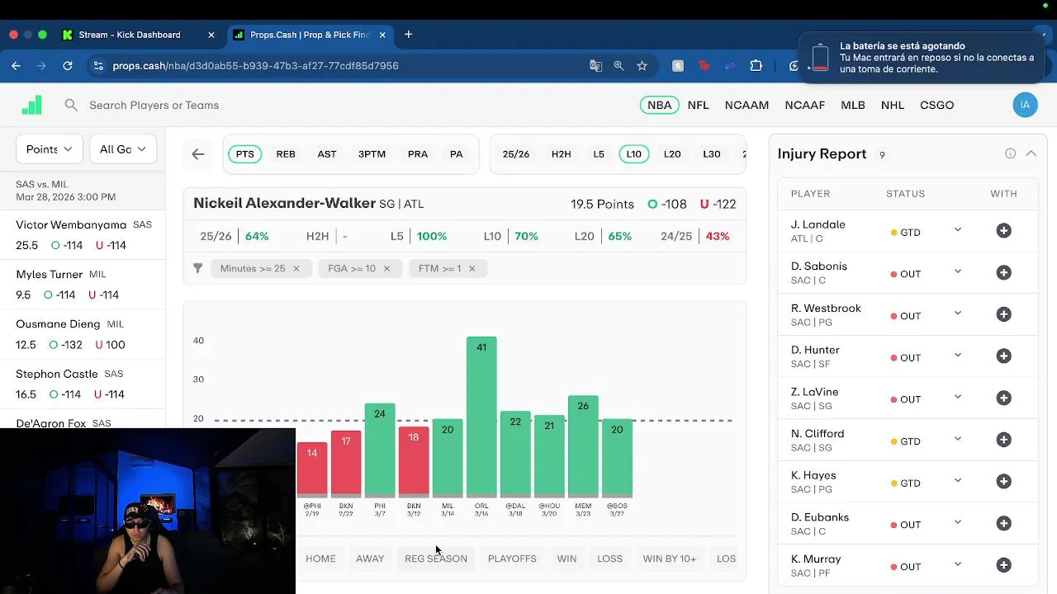Click the 41-point ORL 3/16 bar
Image resolution: width=1057 pixels, height=594 pixels.
(481, 417)
